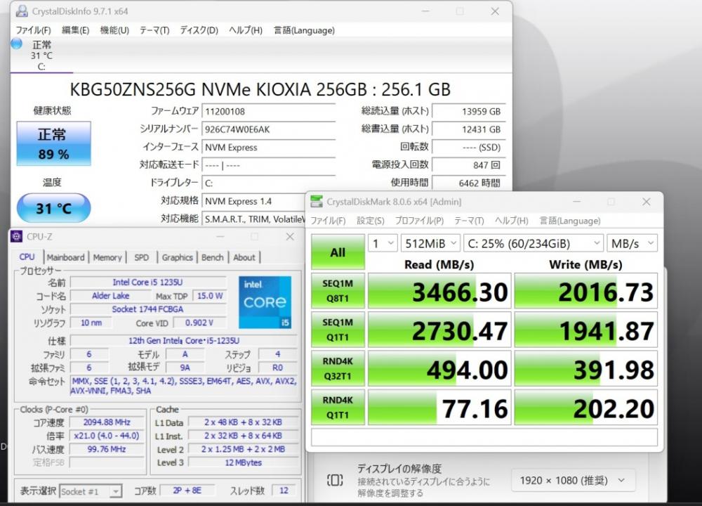Open ファイル(F) menu in CrystalDiskMark
The height and width of the screenshot is (506, 702).
pyautogui.click(x=328, y=221)
